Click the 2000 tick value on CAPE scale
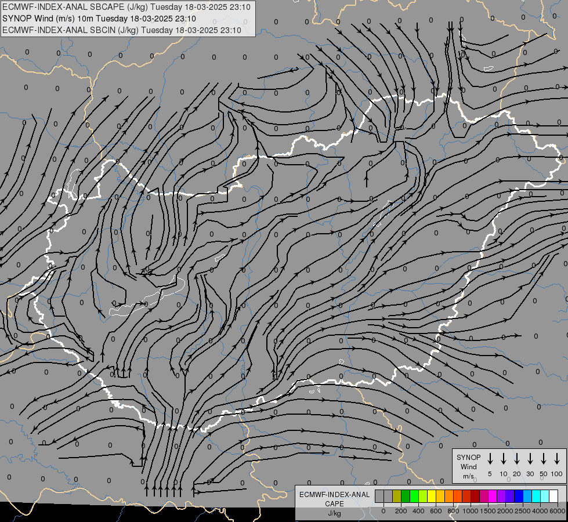This screenshot has width=568, height=522. [505, 511]
